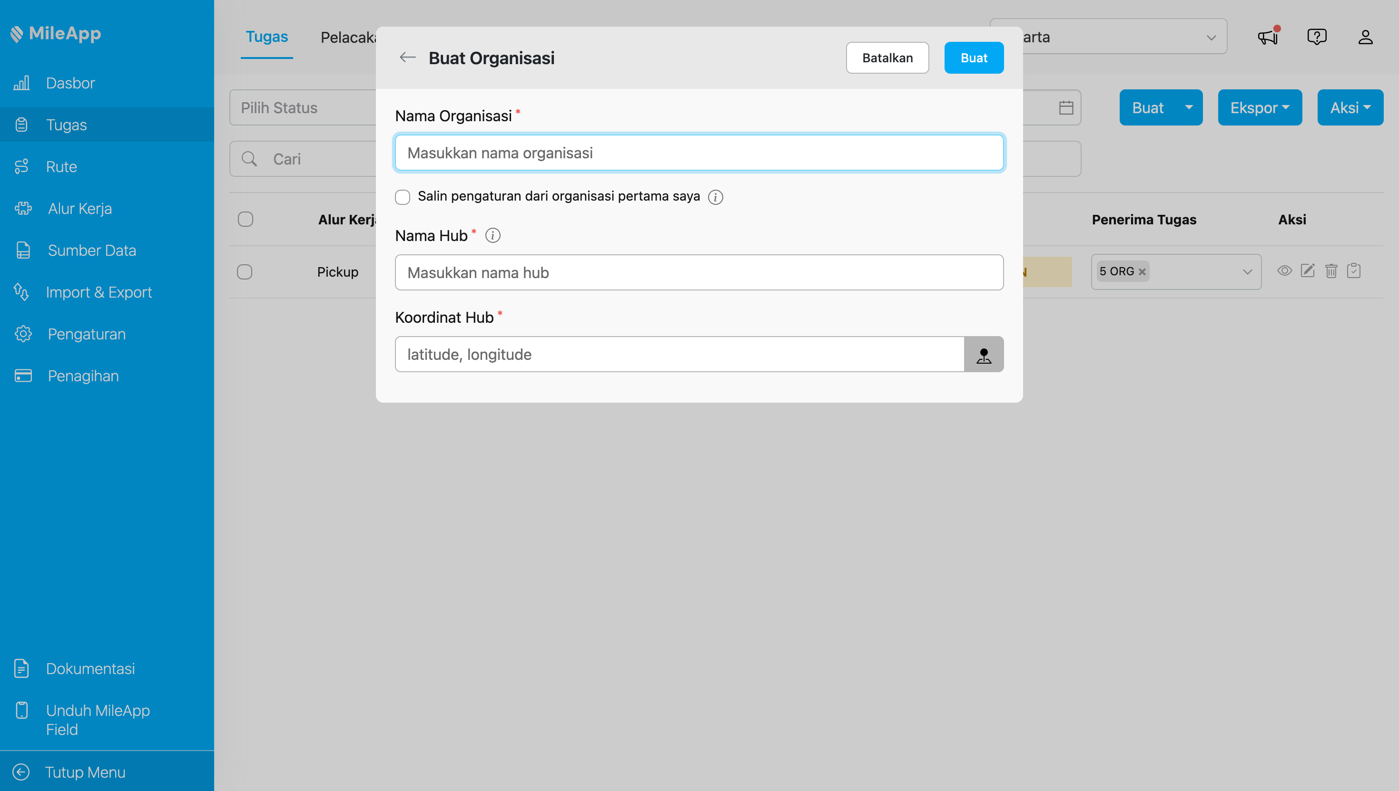Open the Nama Hub info tooltip icon
1399x791 pixels.
493,235
